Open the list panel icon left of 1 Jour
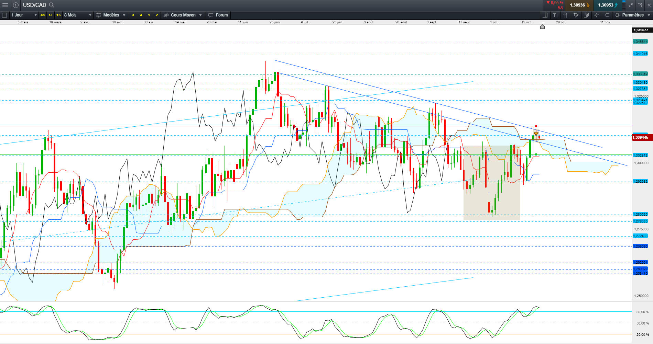The image size is (653, 344). click(4, 15)
